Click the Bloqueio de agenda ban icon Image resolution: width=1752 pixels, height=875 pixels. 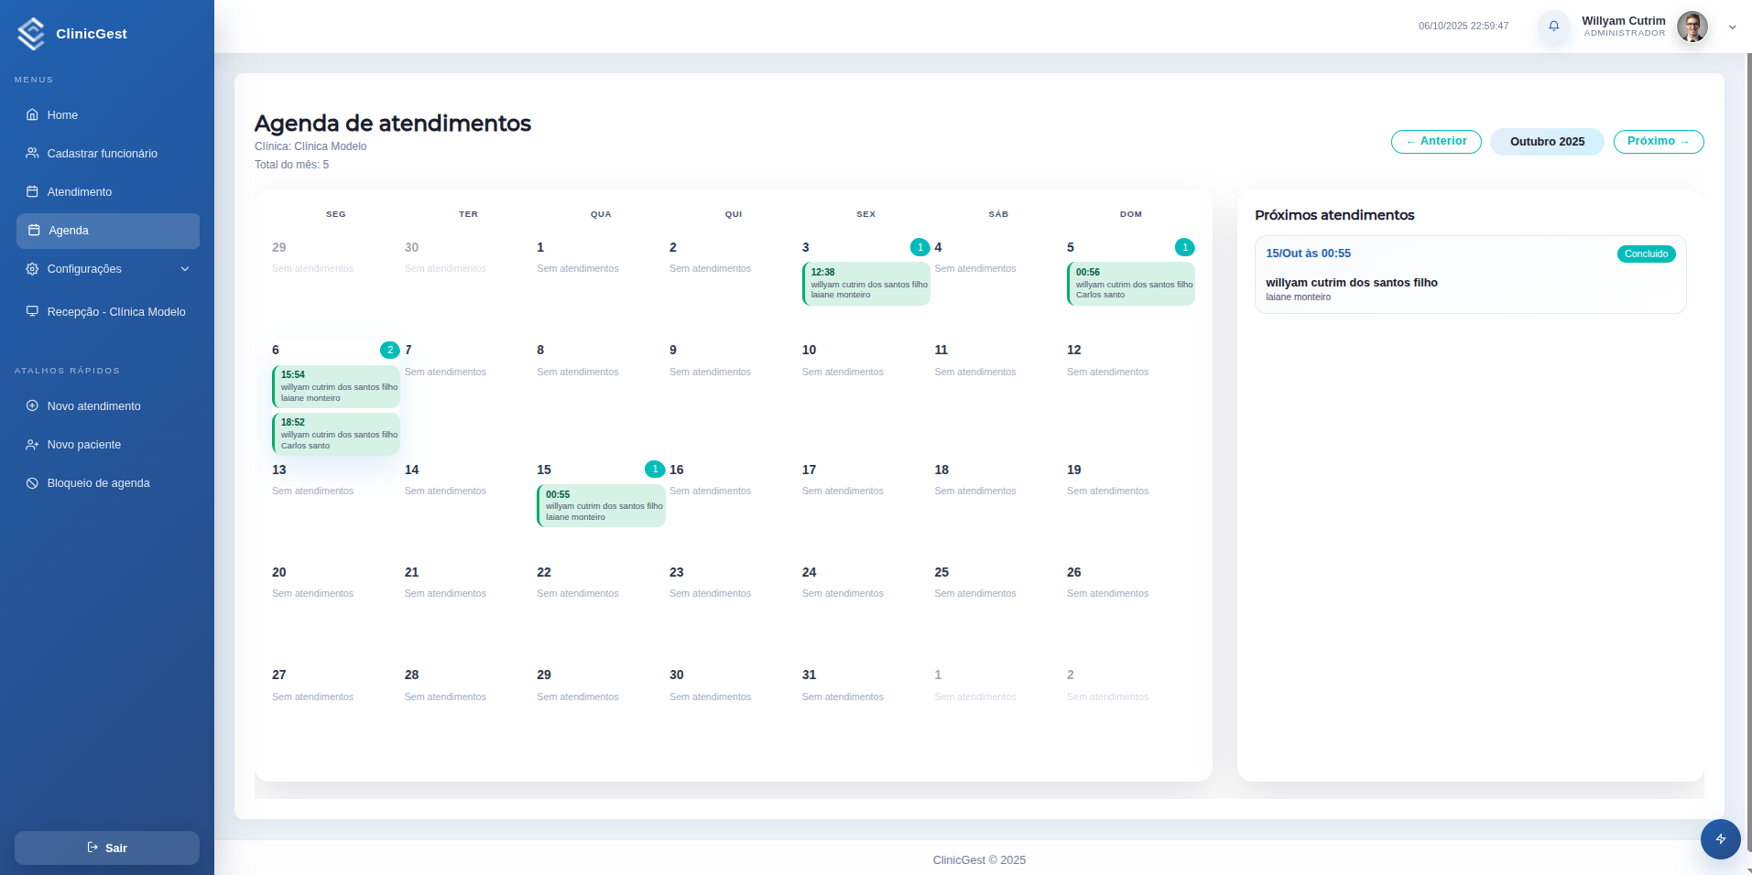pos(32,483)
